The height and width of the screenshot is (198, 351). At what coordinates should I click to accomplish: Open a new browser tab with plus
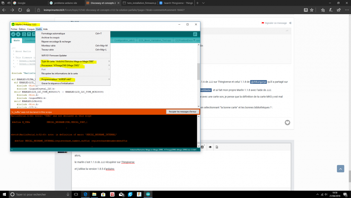click(197, 3)
